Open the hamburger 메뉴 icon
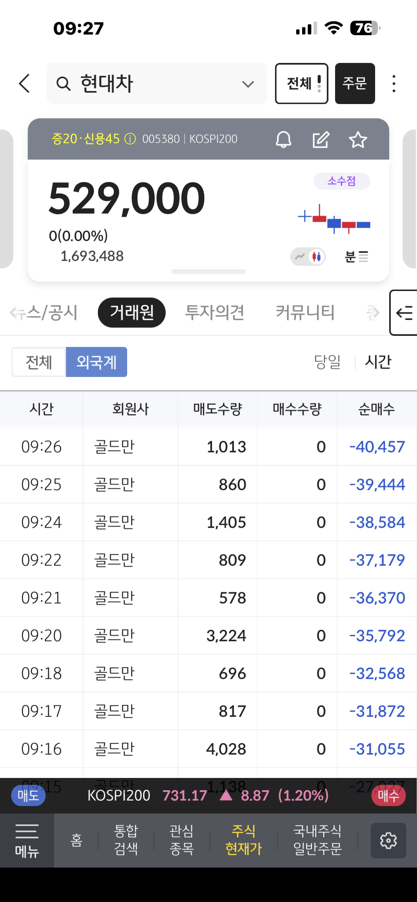 [27, 840]
